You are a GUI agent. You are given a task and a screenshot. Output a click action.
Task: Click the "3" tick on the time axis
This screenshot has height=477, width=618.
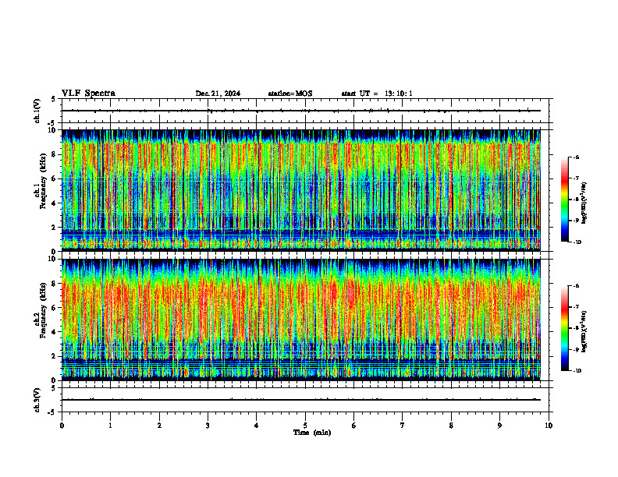[x=208, y=426]
